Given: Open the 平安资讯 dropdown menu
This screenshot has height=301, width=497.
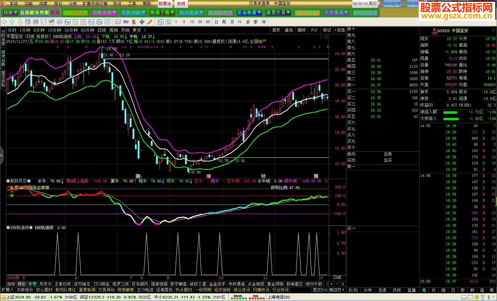Looking at the screenshot, I should [x=336, y=12].
